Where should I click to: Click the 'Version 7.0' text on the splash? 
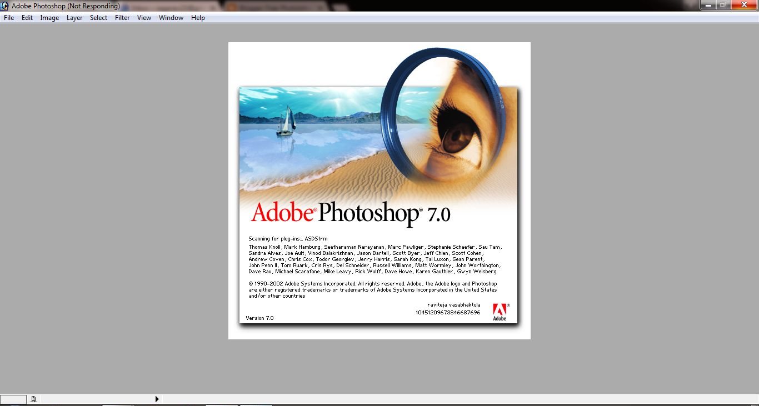click(x=259, y=318)
